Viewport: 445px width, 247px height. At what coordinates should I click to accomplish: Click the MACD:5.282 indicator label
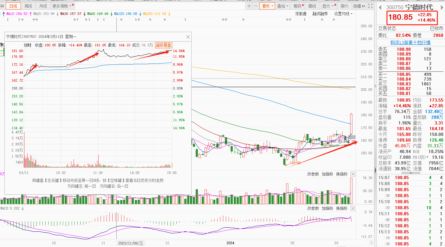(x=10, y=208)
